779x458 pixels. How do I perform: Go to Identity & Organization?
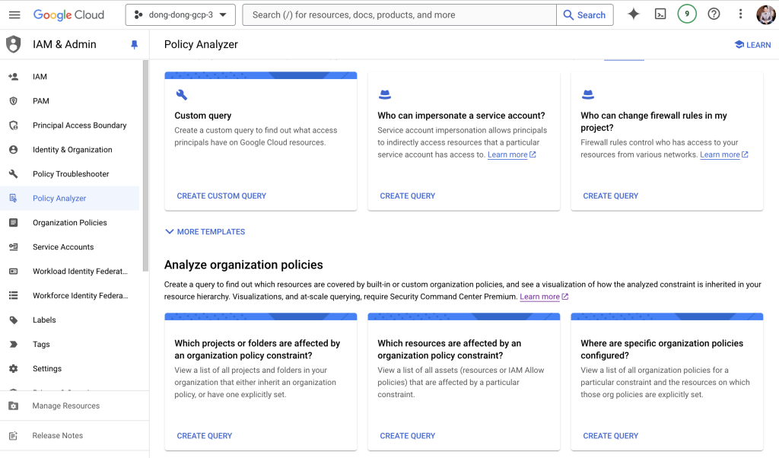pos(72,150)
